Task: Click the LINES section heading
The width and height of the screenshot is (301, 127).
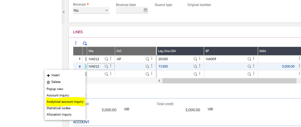Action: click(78, 32)
